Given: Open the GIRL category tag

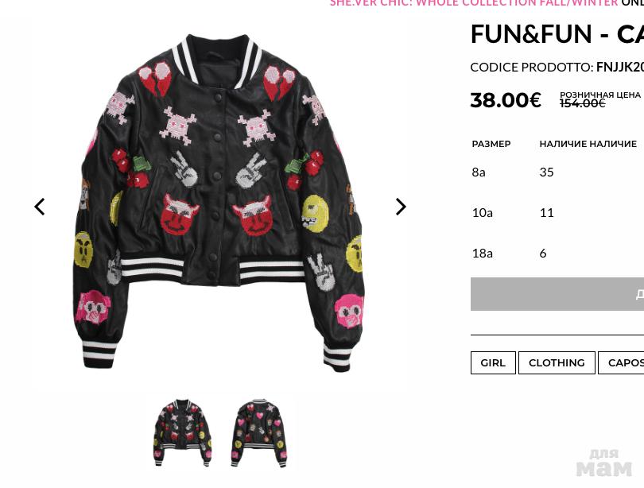Looking at the screenshot, I should (x=493, y=362).
